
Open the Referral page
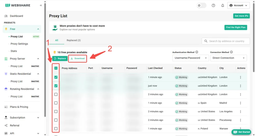click(x=15, y=126)
